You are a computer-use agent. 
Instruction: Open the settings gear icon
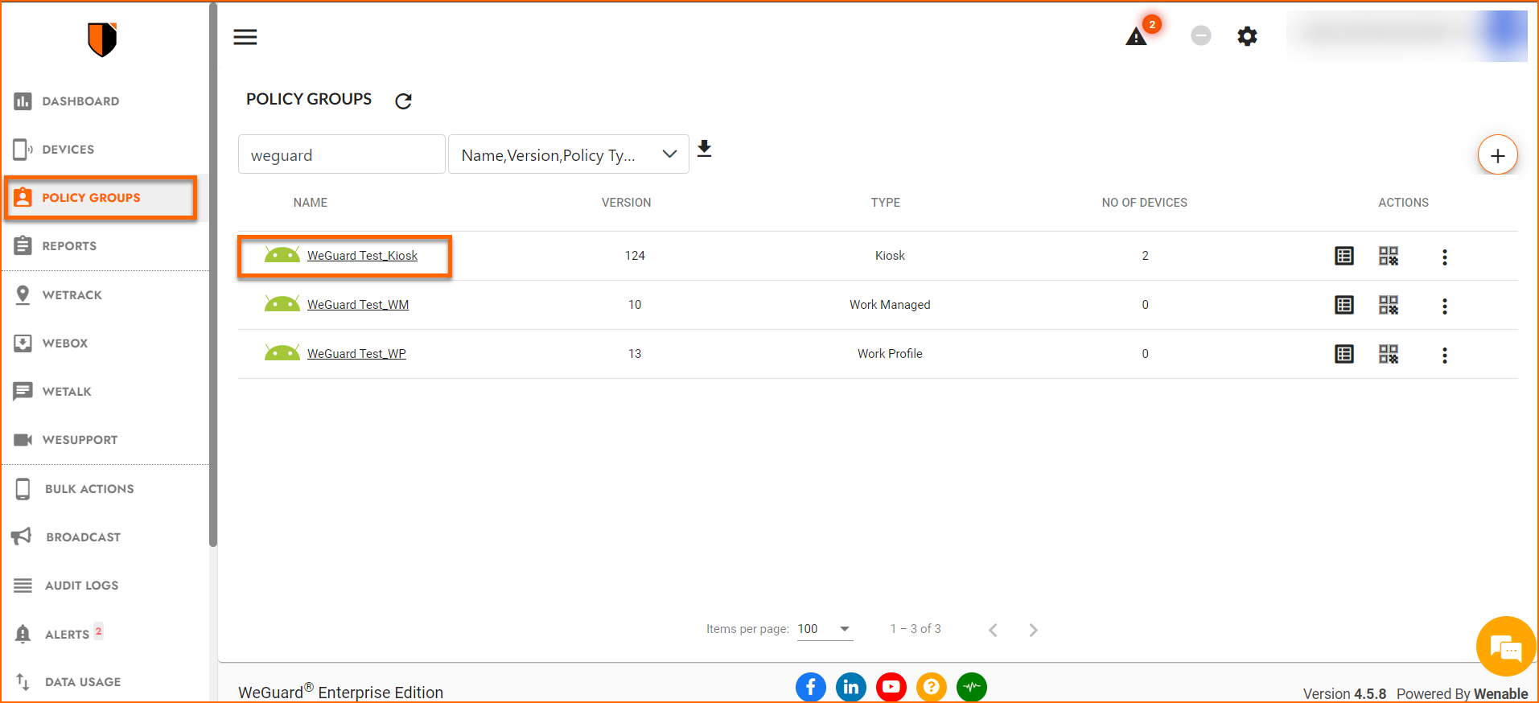pos(1247,36)
